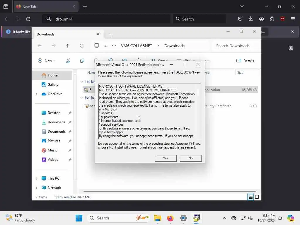The image size is (300, 225).
Task: Click the Cut scissors icon
Action: (x=68, y=61)
